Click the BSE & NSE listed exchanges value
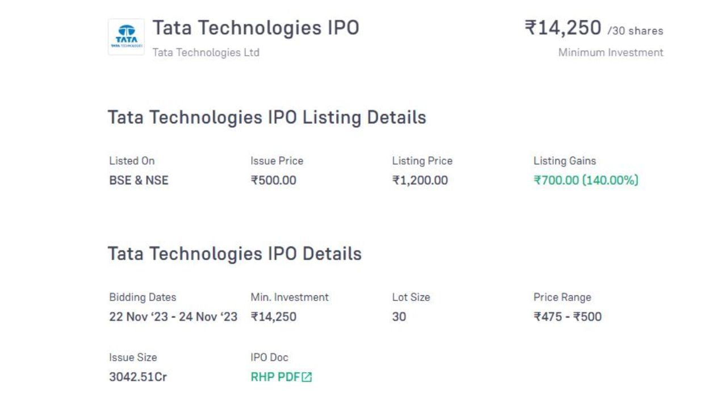This screenshot has width=727, height=409. pyautogui.click(x=139, y=181)
